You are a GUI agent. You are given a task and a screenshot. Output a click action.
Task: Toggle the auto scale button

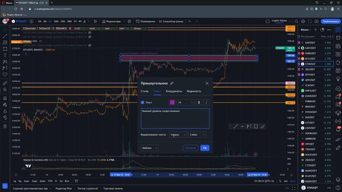click(x=293, y=181)
